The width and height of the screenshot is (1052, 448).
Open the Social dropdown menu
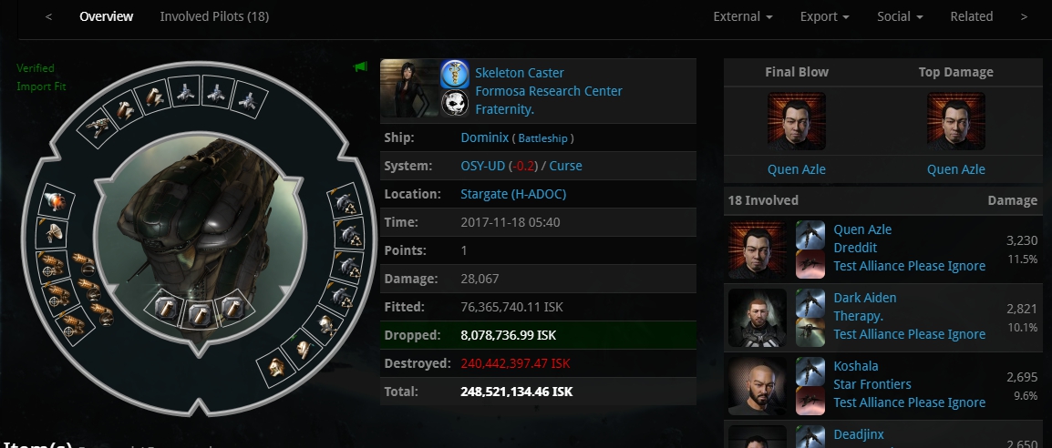pyautogui.click(x=900, y=16)
